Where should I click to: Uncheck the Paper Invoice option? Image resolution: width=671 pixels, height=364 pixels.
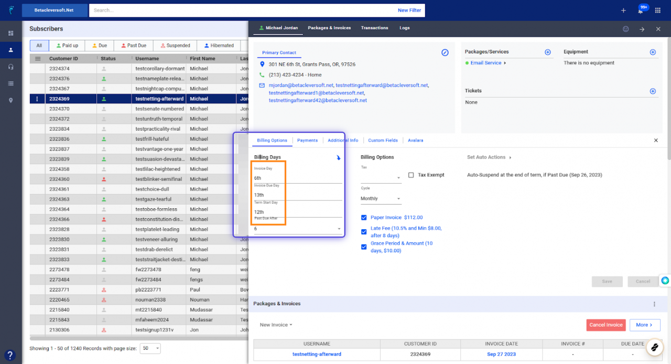[x=364, y=217]
